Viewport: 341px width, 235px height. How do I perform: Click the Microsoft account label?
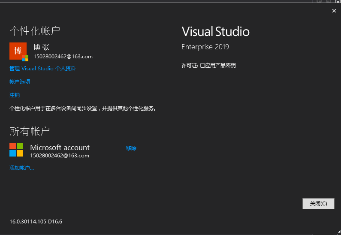tap(60, 148)
